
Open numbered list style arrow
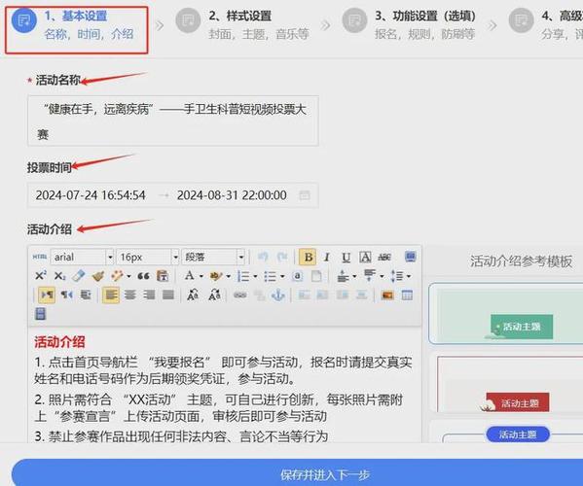pyautogui.click(x=255, y=276)
